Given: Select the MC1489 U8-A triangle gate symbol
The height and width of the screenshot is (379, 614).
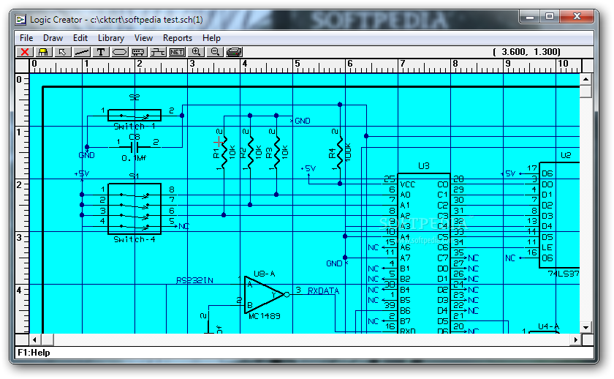Looking at the screenshot, I should (265, 295).
